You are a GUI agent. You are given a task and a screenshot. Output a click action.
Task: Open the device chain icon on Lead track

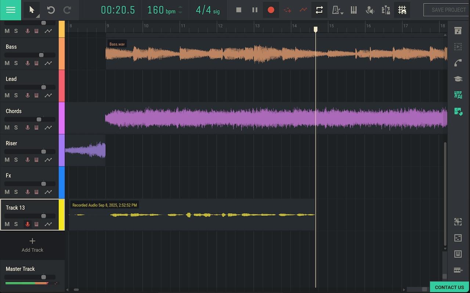37,95
